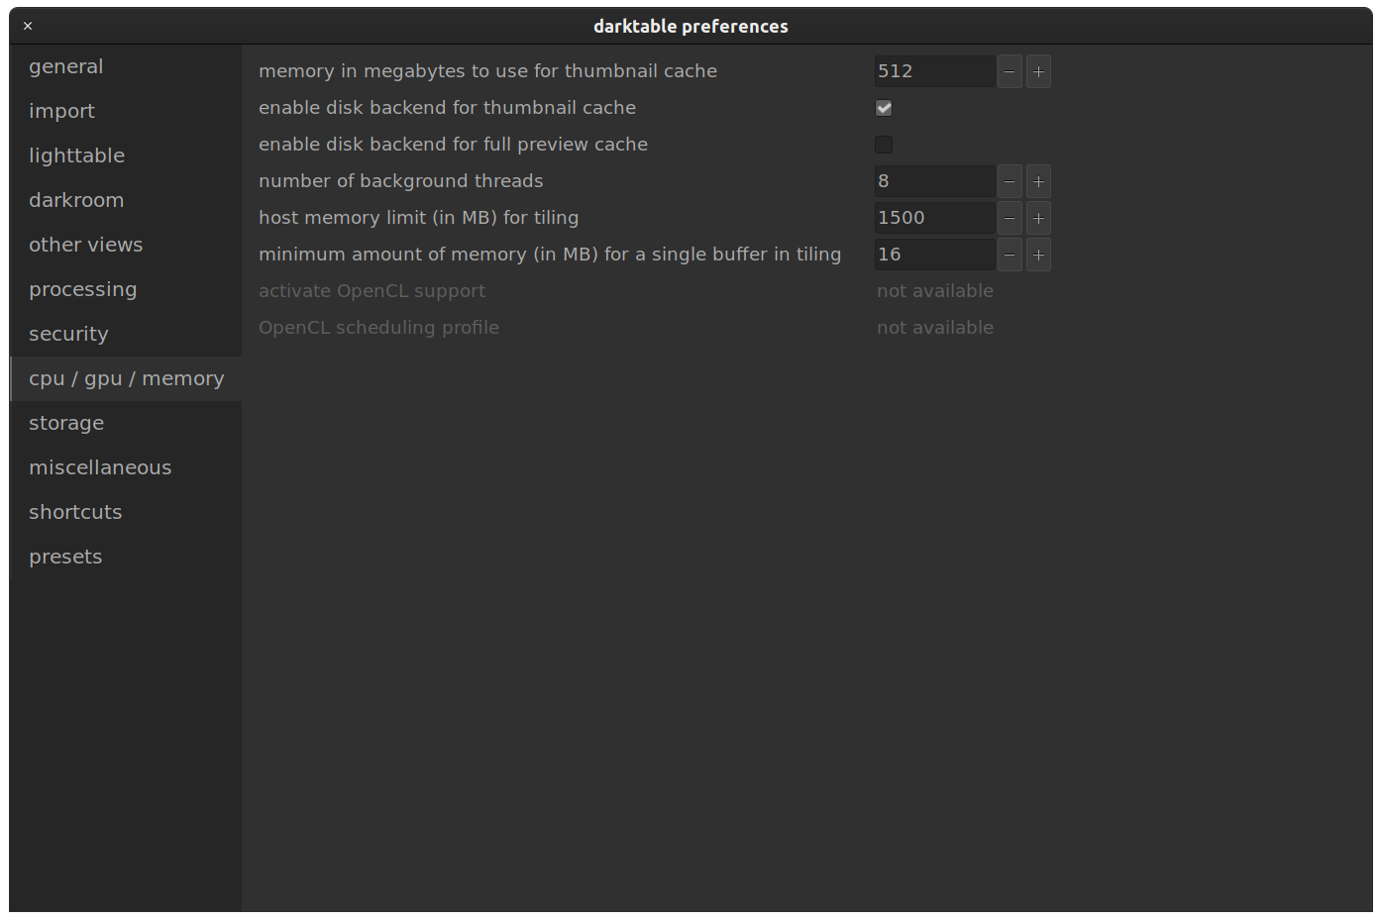The image size is (1382, 921).
Task: Click 'enable disk backend for thumbnail cache' label
Action: pyautogui.click(x=447, y=108)
